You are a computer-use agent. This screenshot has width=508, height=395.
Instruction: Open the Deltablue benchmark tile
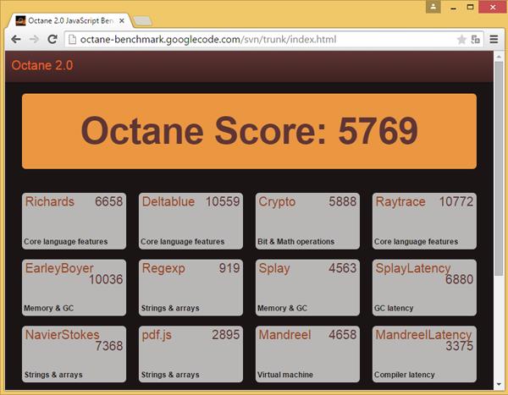[190, 221]
